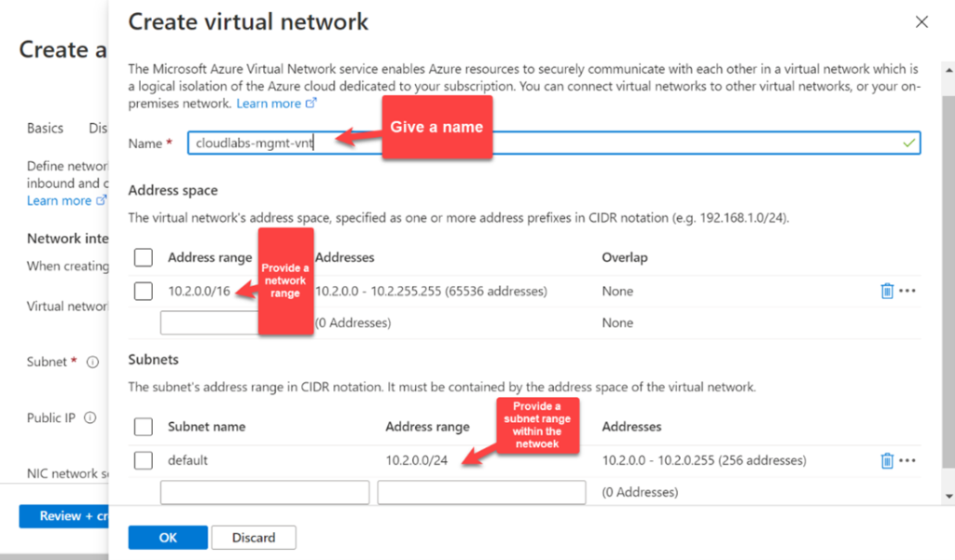The image size is (955, 560).
Task: Click 10.2.0.0 - 10.2.255.255 addresses cell
Action: [431, 291]
